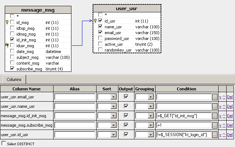Enable Select DISTINCT option
The width and height of the screenshot is (235, 147).
4,144
